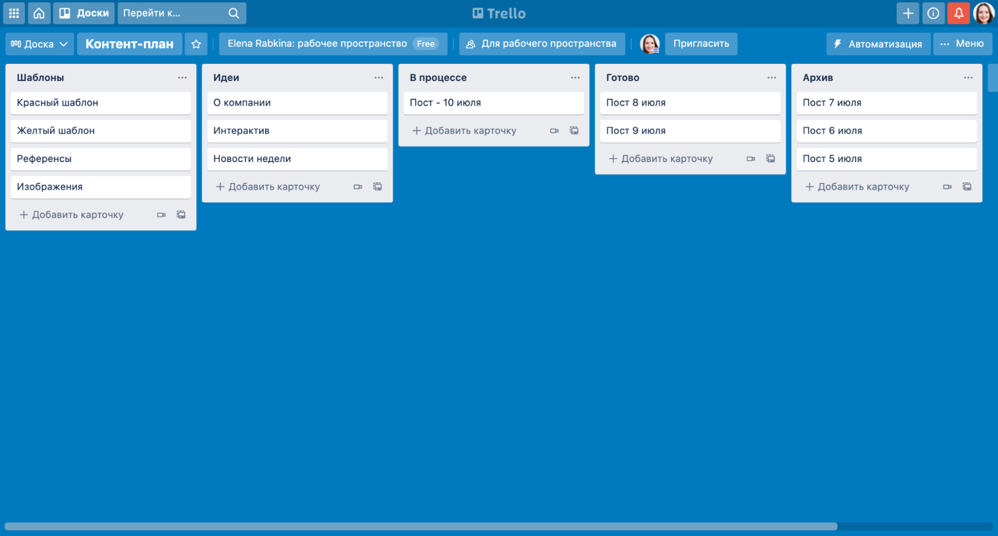Click the plus create icon in header
Screen dimensions: 998x536
(x=908, y=13)
